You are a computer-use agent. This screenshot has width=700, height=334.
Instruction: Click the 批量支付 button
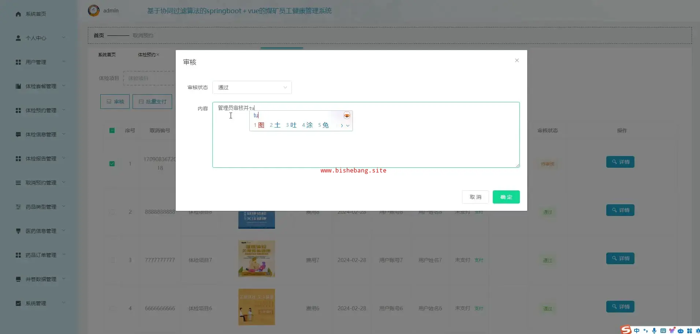(x=152, y=102)
